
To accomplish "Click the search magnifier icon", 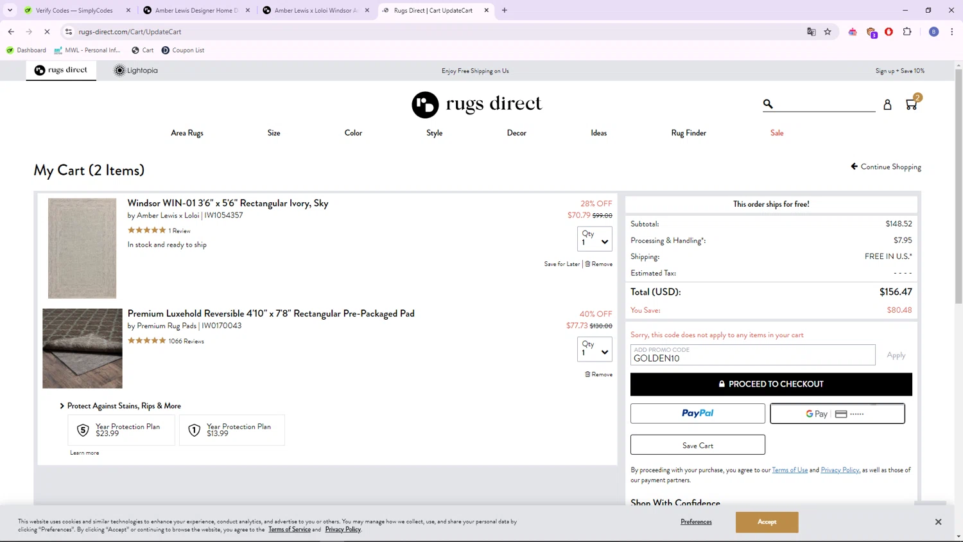I will point(768,103).
